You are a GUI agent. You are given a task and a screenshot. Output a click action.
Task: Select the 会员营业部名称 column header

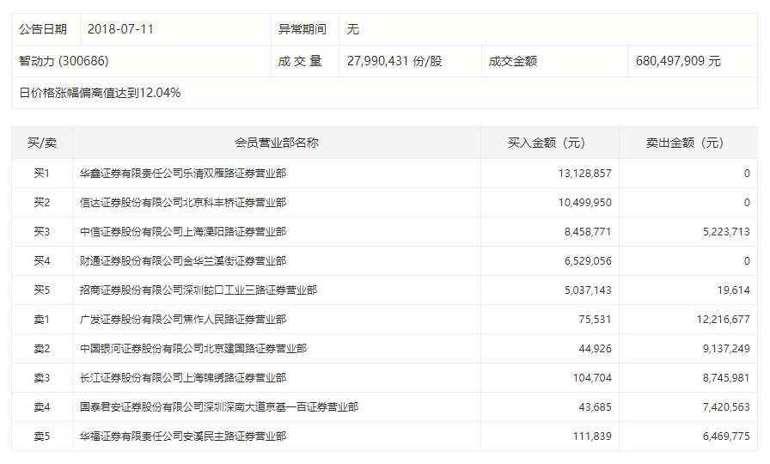click(276, 143)
